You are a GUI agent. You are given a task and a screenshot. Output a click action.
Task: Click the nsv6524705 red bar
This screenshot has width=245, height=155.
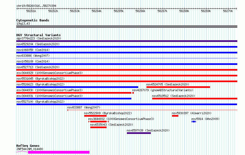pyautogui.click(x=178, y=87)
